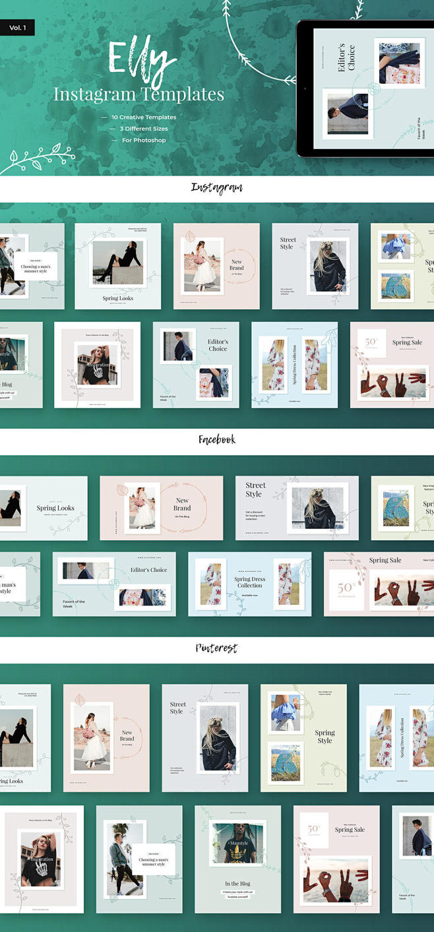Click the 3 Different Sizes line
This screenshot has width=434, height=932.
pyautogui.click(x=144, y=129)
